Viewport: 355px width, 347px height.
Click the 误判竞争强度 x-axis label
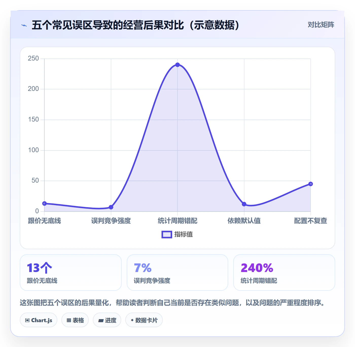(111, 221)
